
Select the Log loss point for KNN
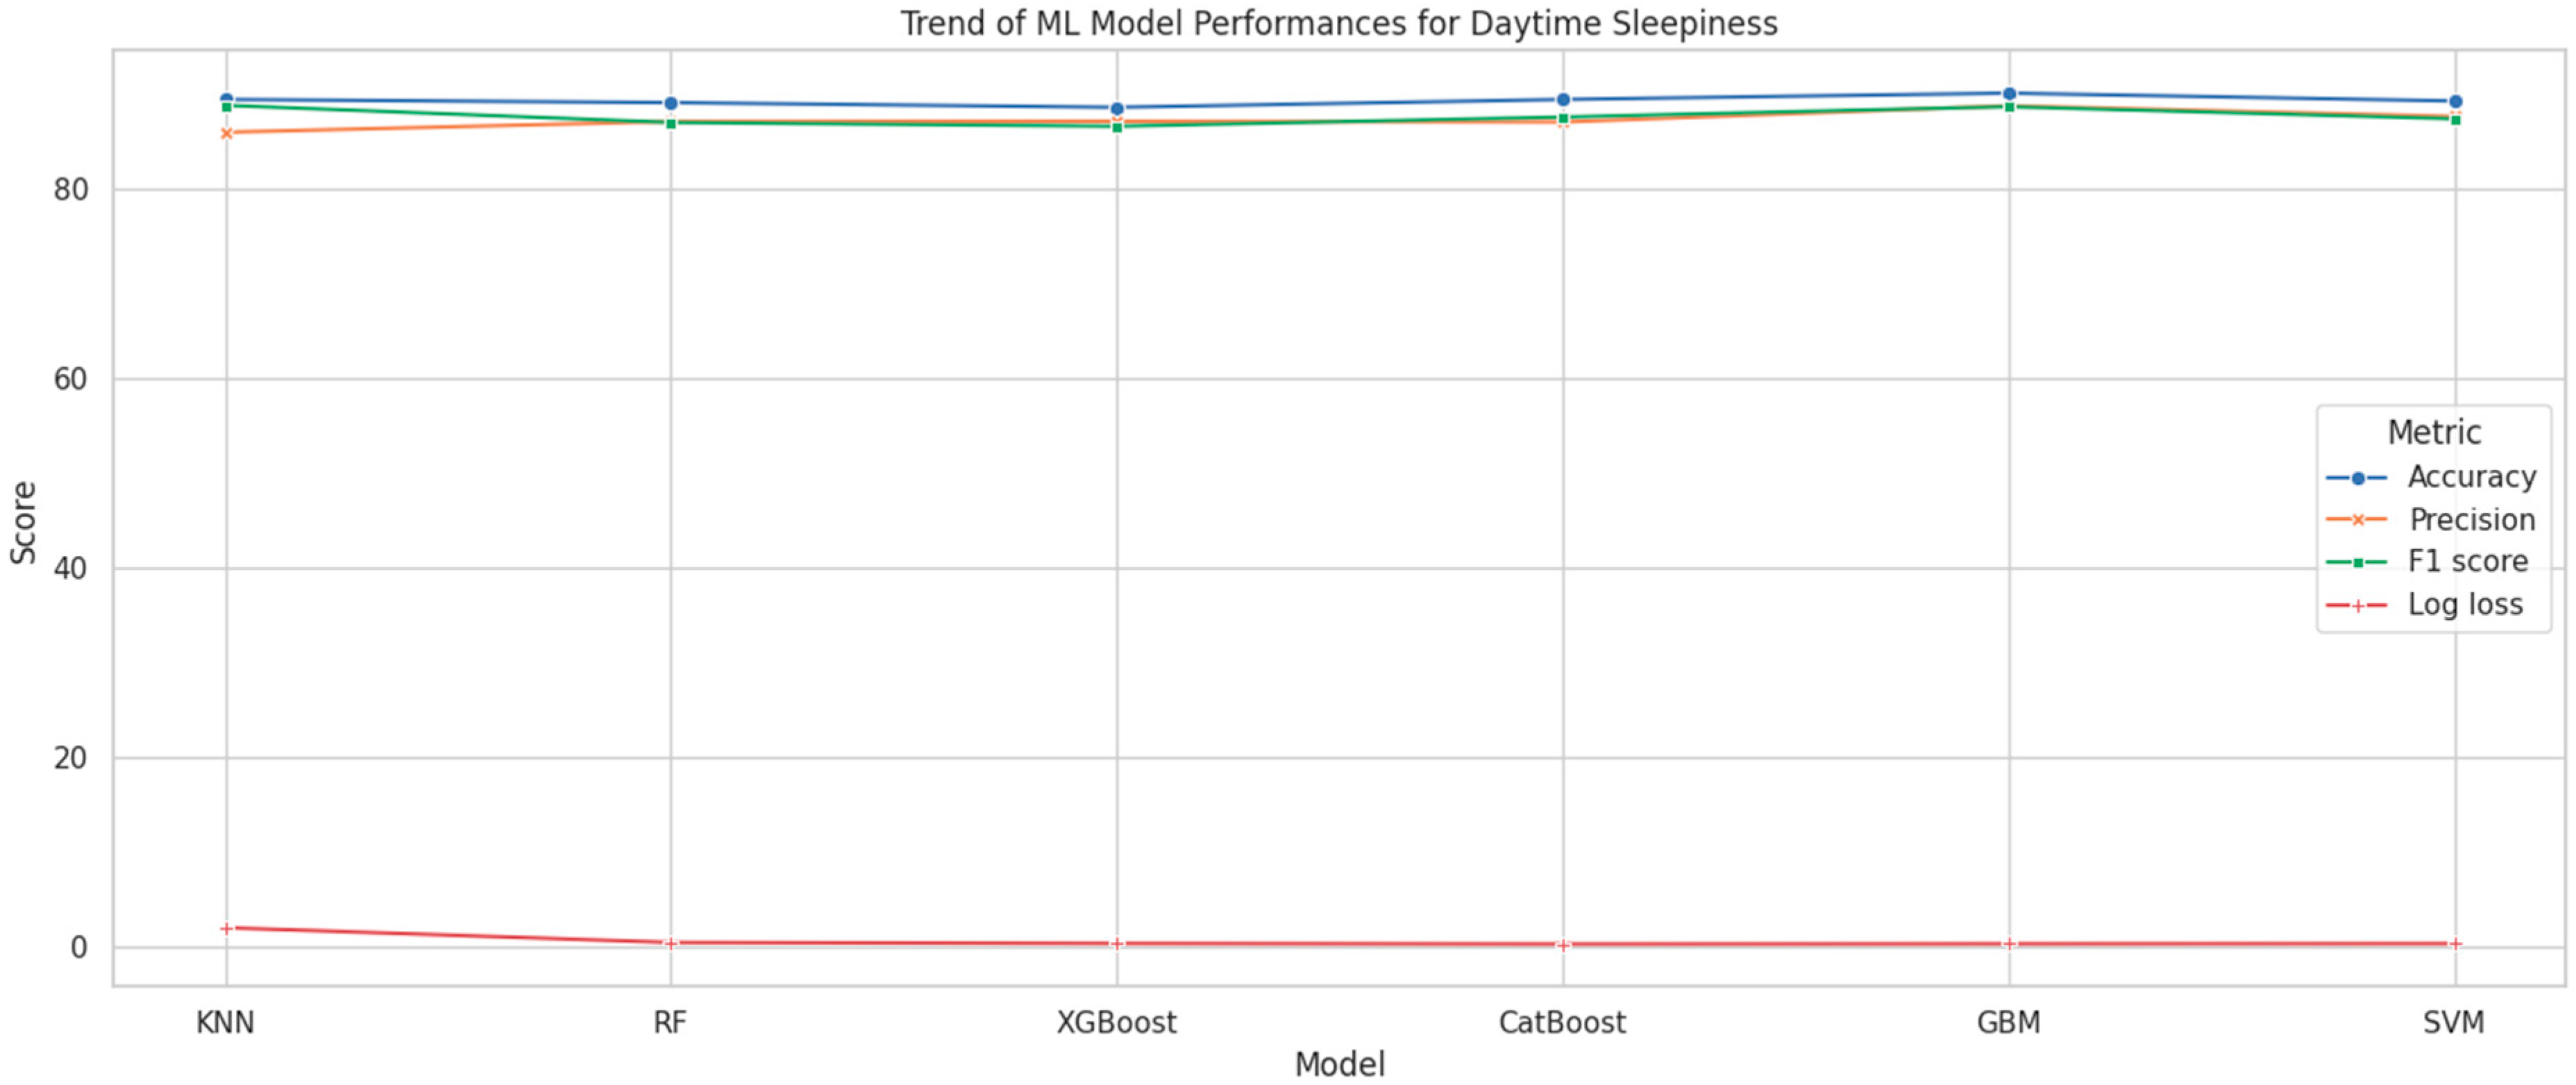pyautogui.click(x=226, y=928)
